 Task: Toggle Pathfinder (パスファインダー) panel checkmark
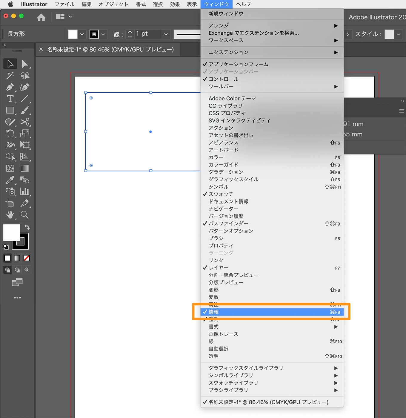coord(272,223)
